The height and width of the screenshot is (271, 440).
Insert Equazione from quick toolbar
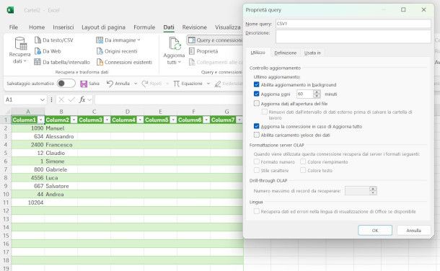click(188, 84)
